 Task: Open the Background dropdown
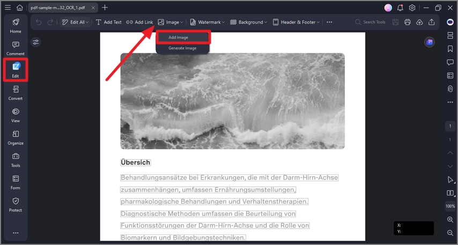point(248,22)
